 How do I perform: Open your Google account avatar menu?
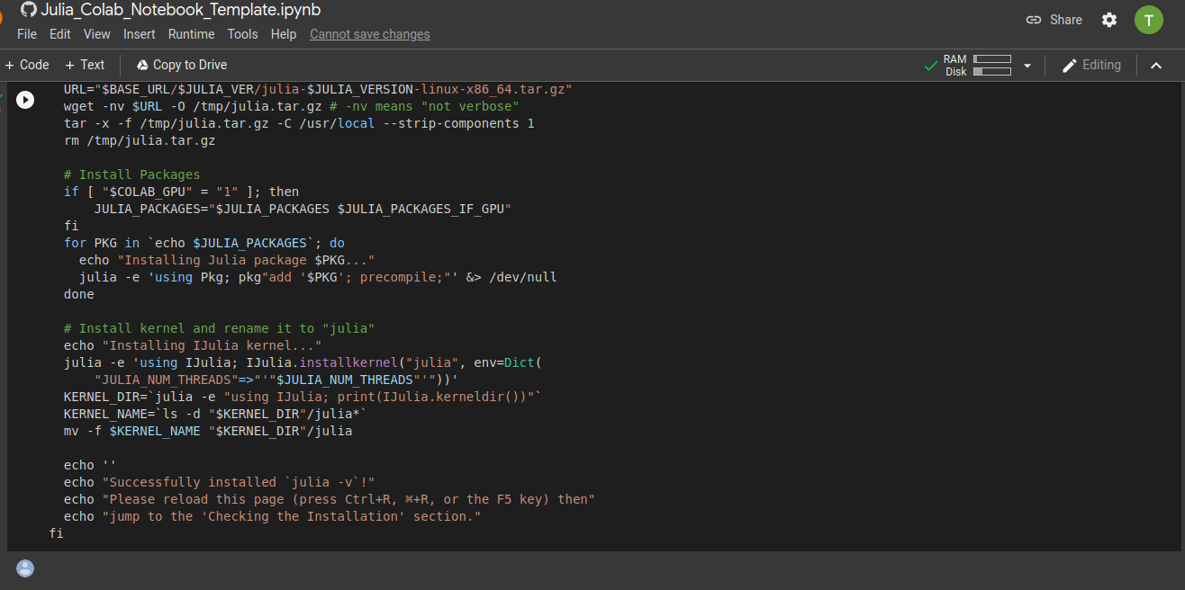[1149, 19]
